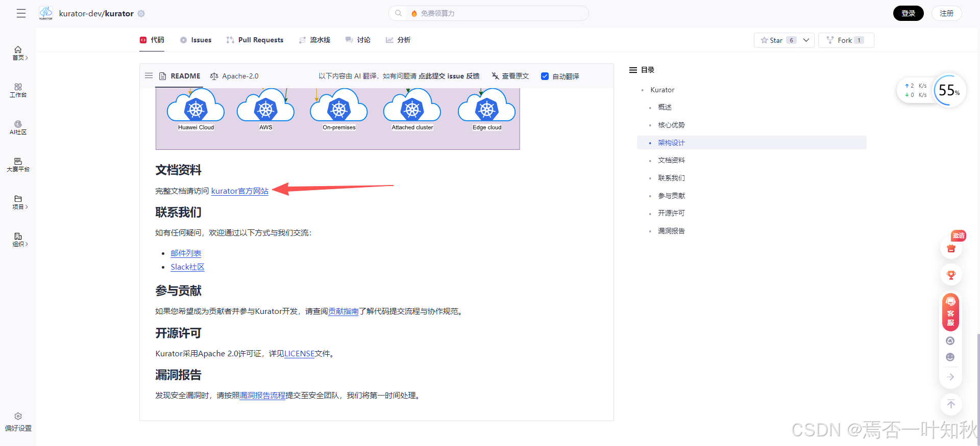The image size is (980, 446).
Task: Open the 组织 sidebar icon
Action: coord(18,236)
